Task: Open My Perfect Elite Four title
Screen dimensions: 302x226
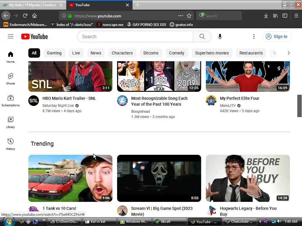Action: pyautogui.click(x=239, y=98)
